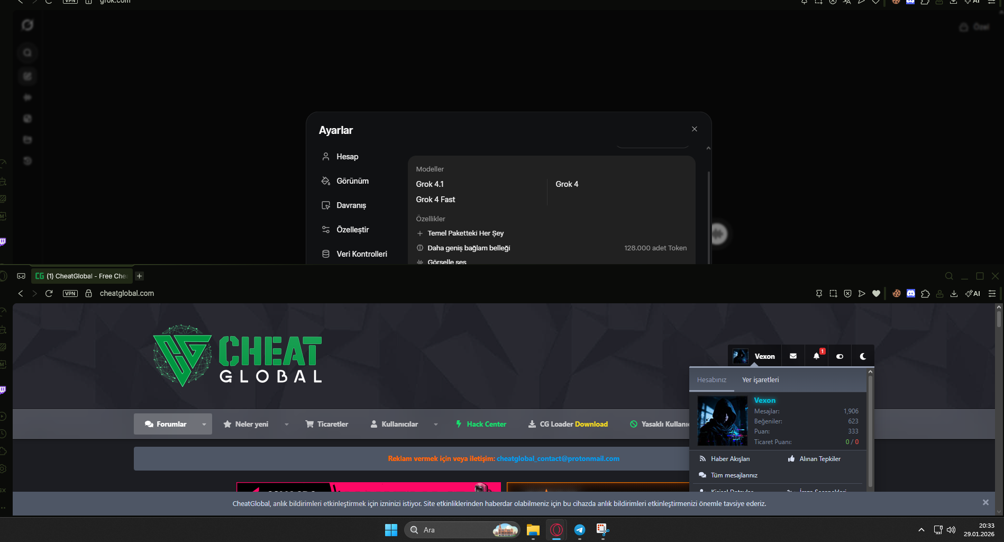Image resolution: width=1004 pixels, height=542 pixels.
Task: Open the extensions puzzle icon in CheatGlobal window
Action: (925, 293)
